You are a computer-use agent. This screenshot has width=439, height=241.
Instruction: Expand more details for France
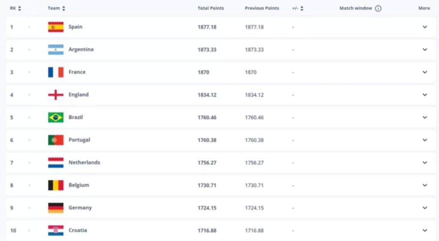click(424, 72)
